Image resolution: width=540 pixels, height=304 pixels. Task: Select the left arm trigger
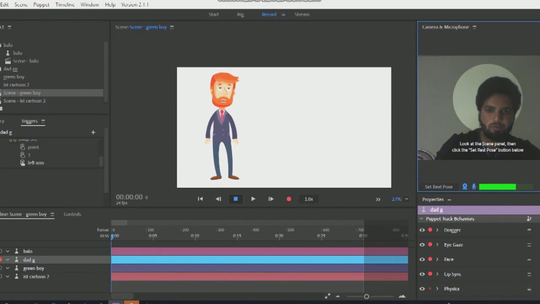point(35,163)
